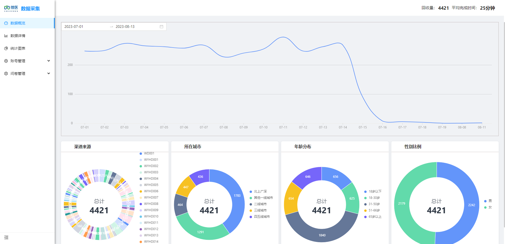The width and height of the screenshot is (505, 244).
Task: Click the 统计图表 pie icon
Action: (x=6, y=48)
